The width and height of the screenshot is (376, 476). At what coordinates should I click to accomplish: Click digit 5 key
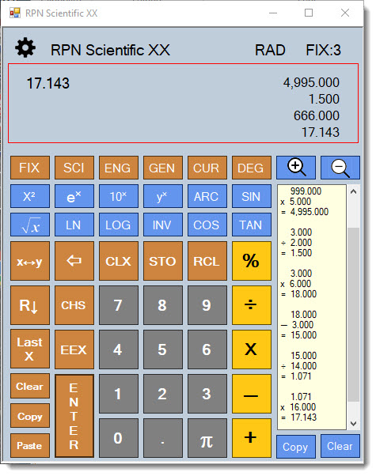tap(163, 349)
